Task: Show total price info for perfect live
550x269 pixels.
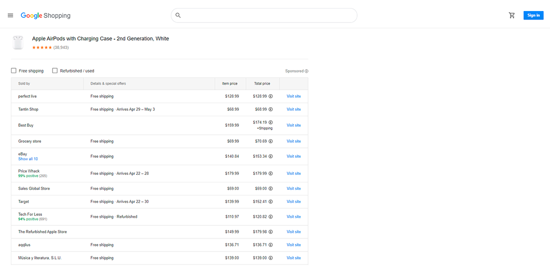Action: [271, 96]
